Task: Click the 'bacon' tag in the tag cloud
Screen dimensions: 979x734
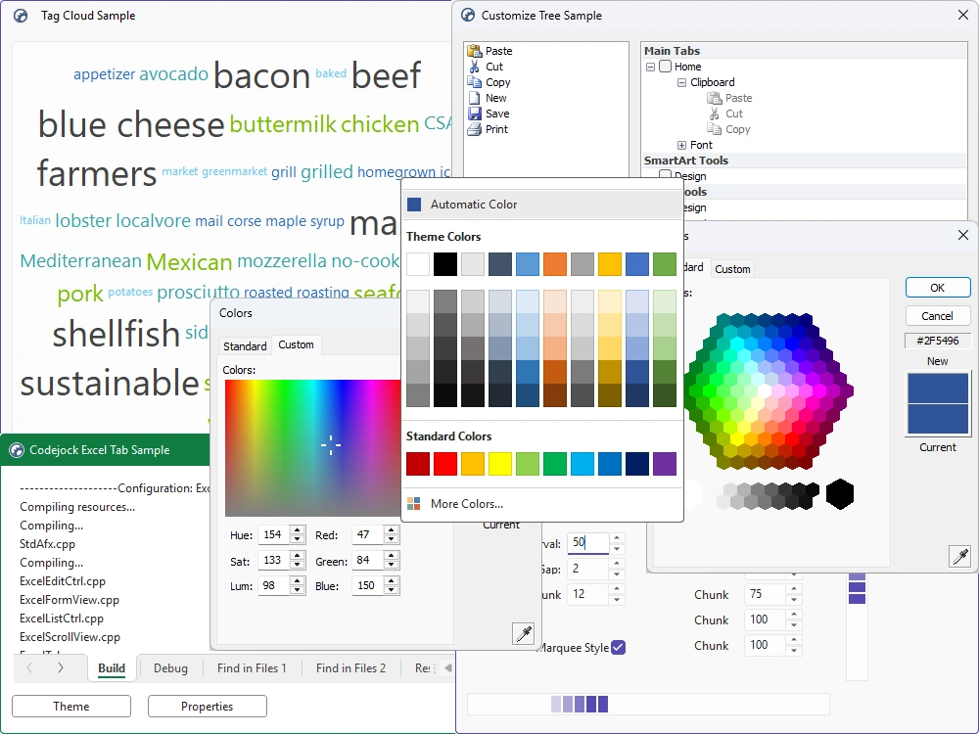Action: [261, 76]
